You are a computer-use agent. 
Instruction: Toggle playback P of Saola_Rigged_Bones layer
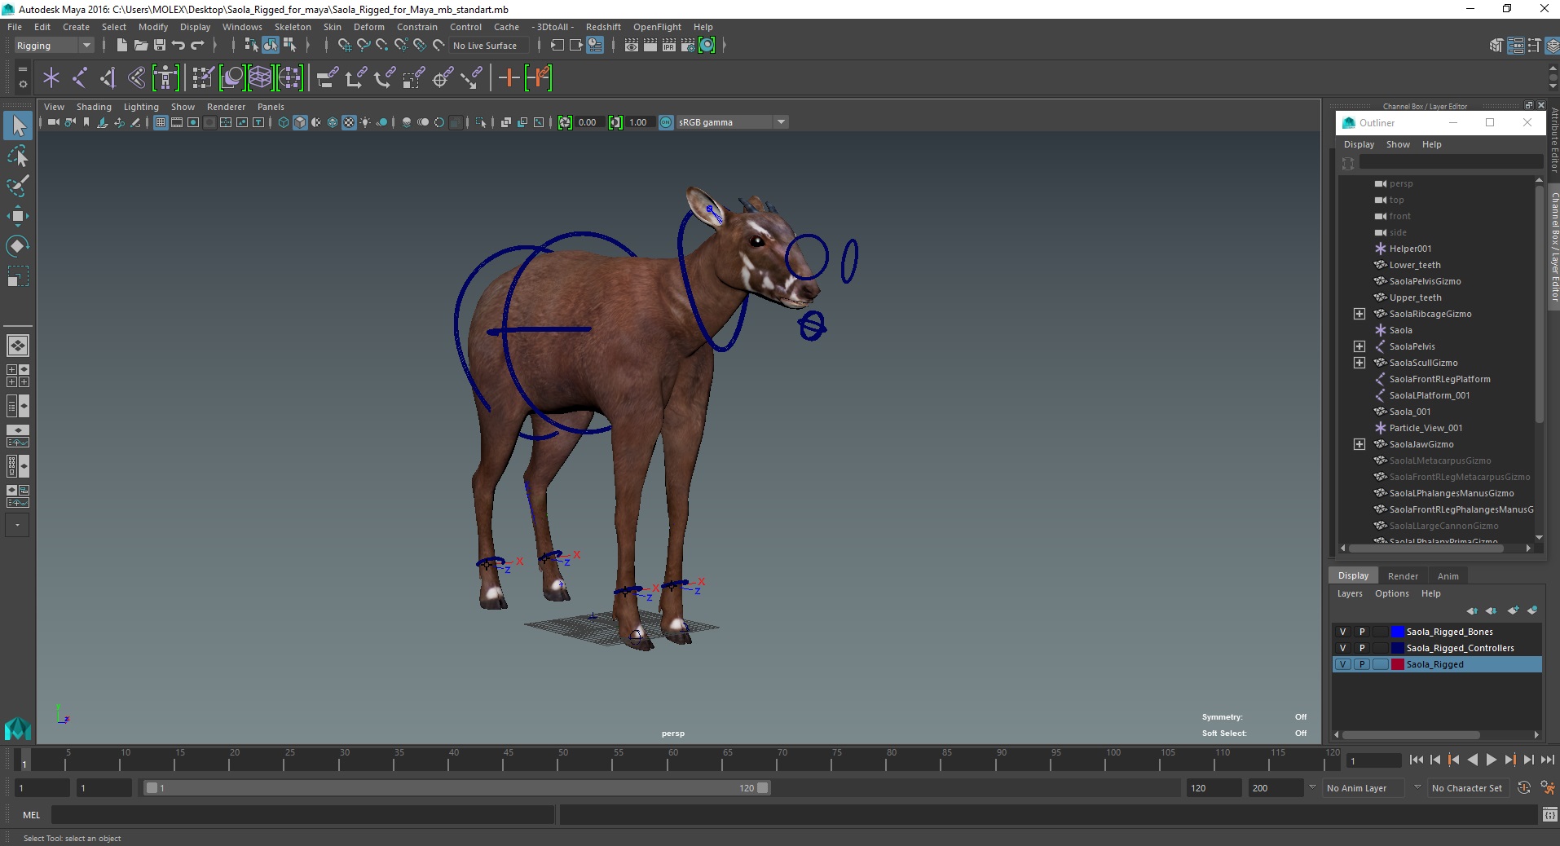pyautogui.click(x=1361, y=632)
